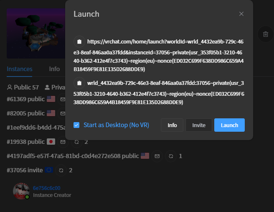Screen dimensions: 274x212
Task: Click the US flag on #82005
Action: click(51, 113)
